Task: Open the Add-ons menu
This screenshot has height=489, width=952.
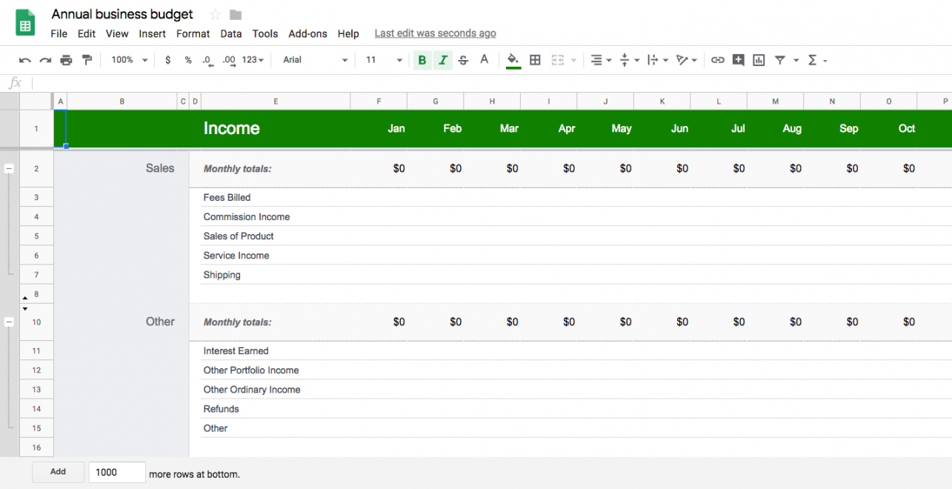Action: [307, 33]
